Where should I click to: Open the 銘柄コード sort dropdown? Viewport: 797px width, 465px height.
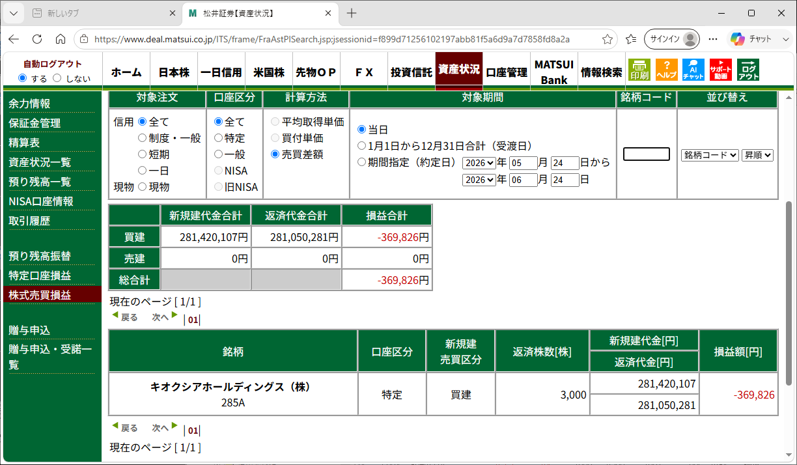point(710,155)
